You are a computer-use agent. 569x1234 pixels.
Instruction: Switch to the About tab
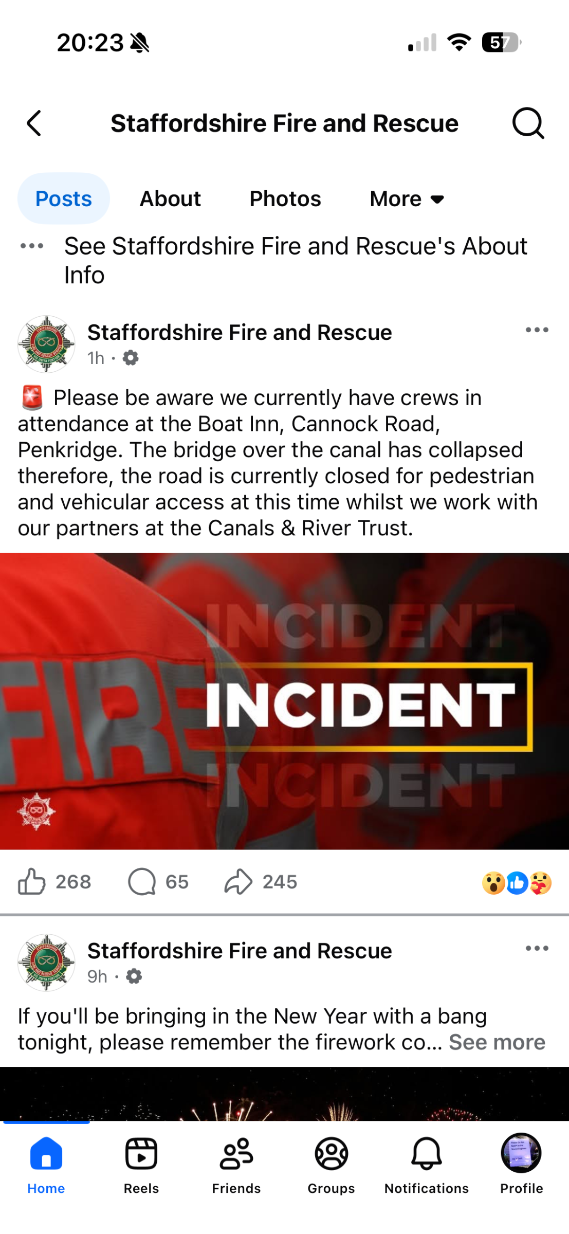point(170,199)
